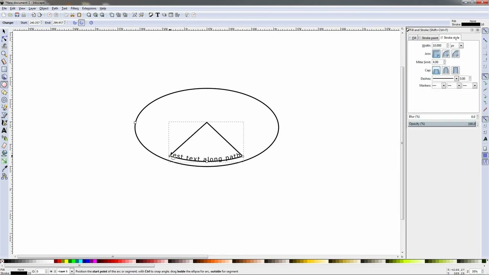Select the Selector arrow tool

click(4, 31)
